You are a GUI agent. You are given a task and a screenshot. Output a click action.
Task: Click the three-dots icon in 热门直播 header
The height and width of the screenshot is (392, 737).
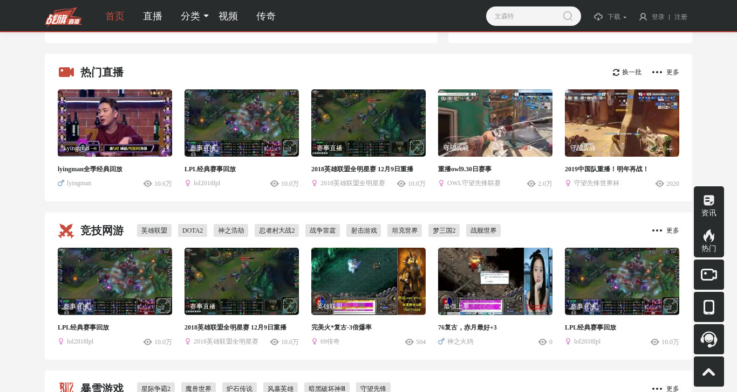pyautogui.click(x=657, y=72)
